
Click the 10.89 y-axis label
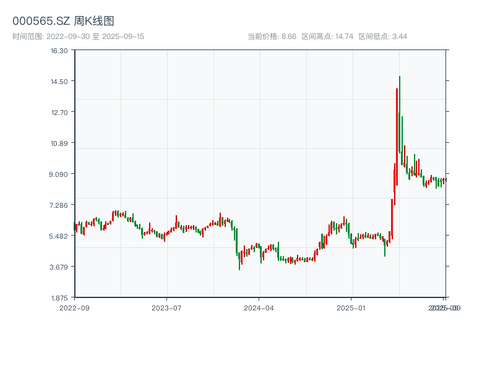click(x=59, y=143)
